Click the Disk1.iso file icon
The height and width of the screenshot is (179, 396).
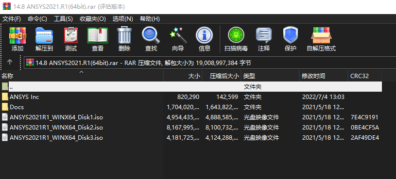(5, 117)
